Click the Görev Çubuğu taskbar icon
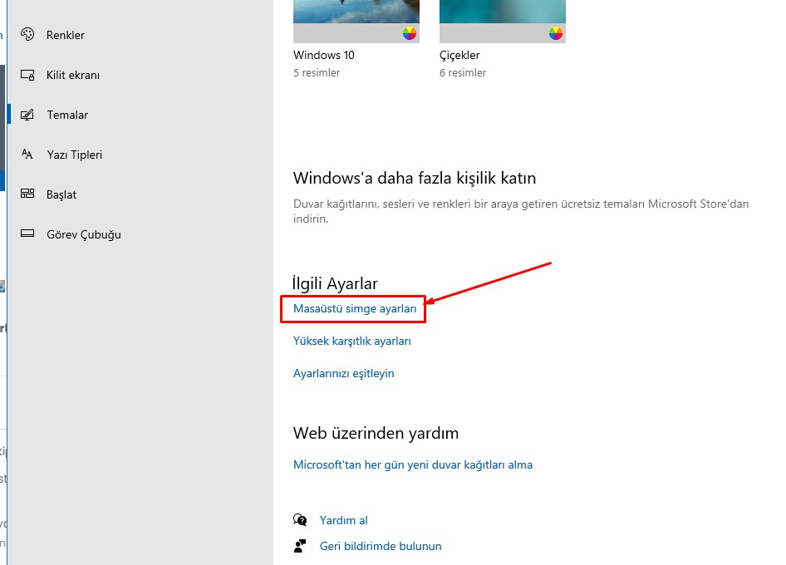The image size is (786, 565). tap(27, 233)
